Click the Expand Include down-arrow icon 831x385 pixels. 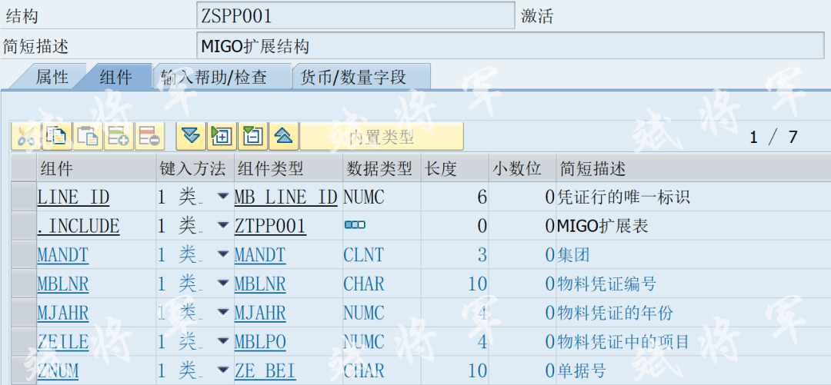[191, 137]
